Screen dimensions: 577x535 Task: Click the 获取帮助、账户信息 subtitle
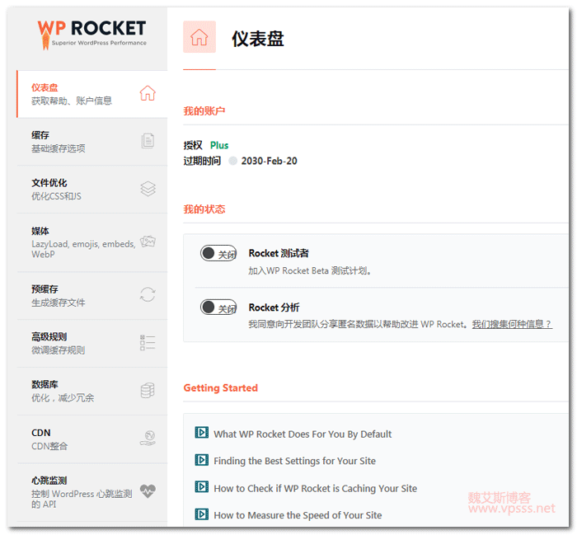(x=72, y=101)
